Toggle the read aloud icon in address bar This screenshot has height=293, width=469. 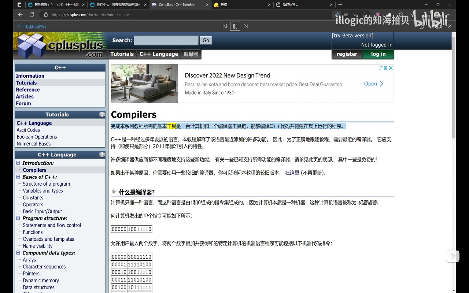(336, 15)
